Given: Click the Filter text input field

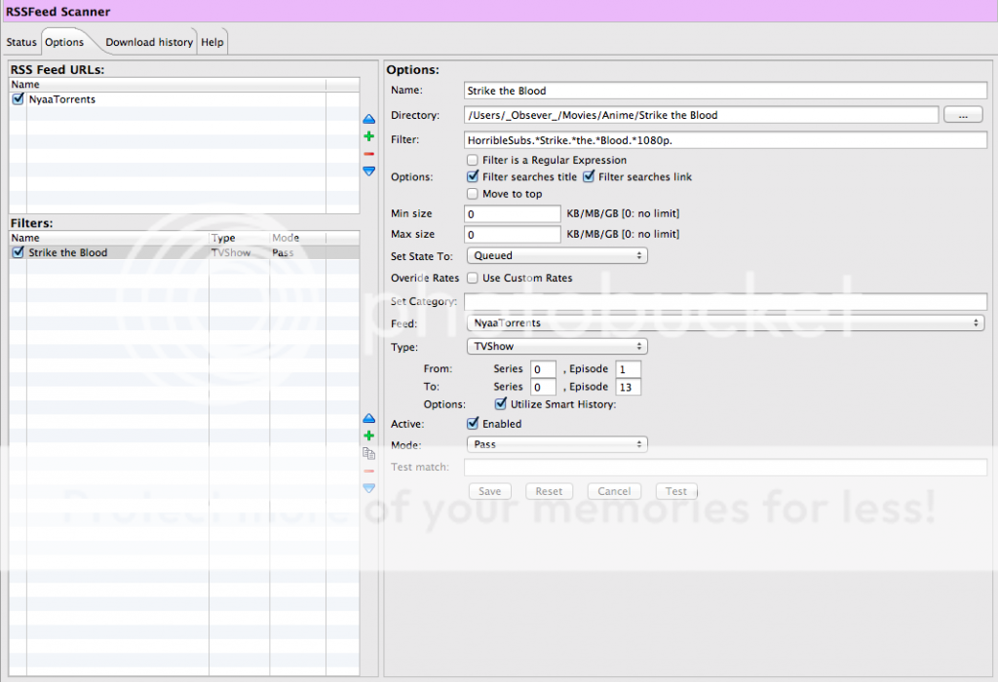Looking at the screenshot, I should (x=726, y=140).
